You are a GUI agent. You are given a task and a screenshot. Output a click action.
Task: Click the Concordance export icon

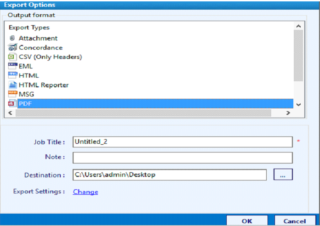click(12, 47)
